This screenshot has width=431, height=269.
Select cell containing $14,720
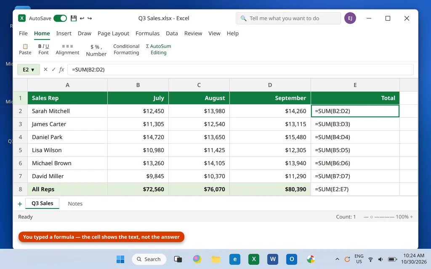coord(138,137)
